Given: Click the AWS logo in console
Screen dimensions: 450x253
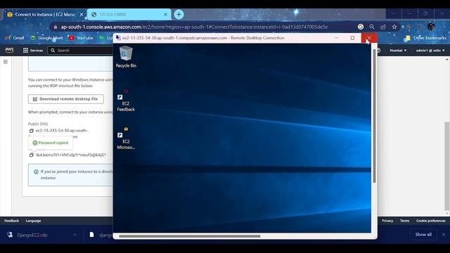Looking at the screenshot, I should [x=9, y=50].
